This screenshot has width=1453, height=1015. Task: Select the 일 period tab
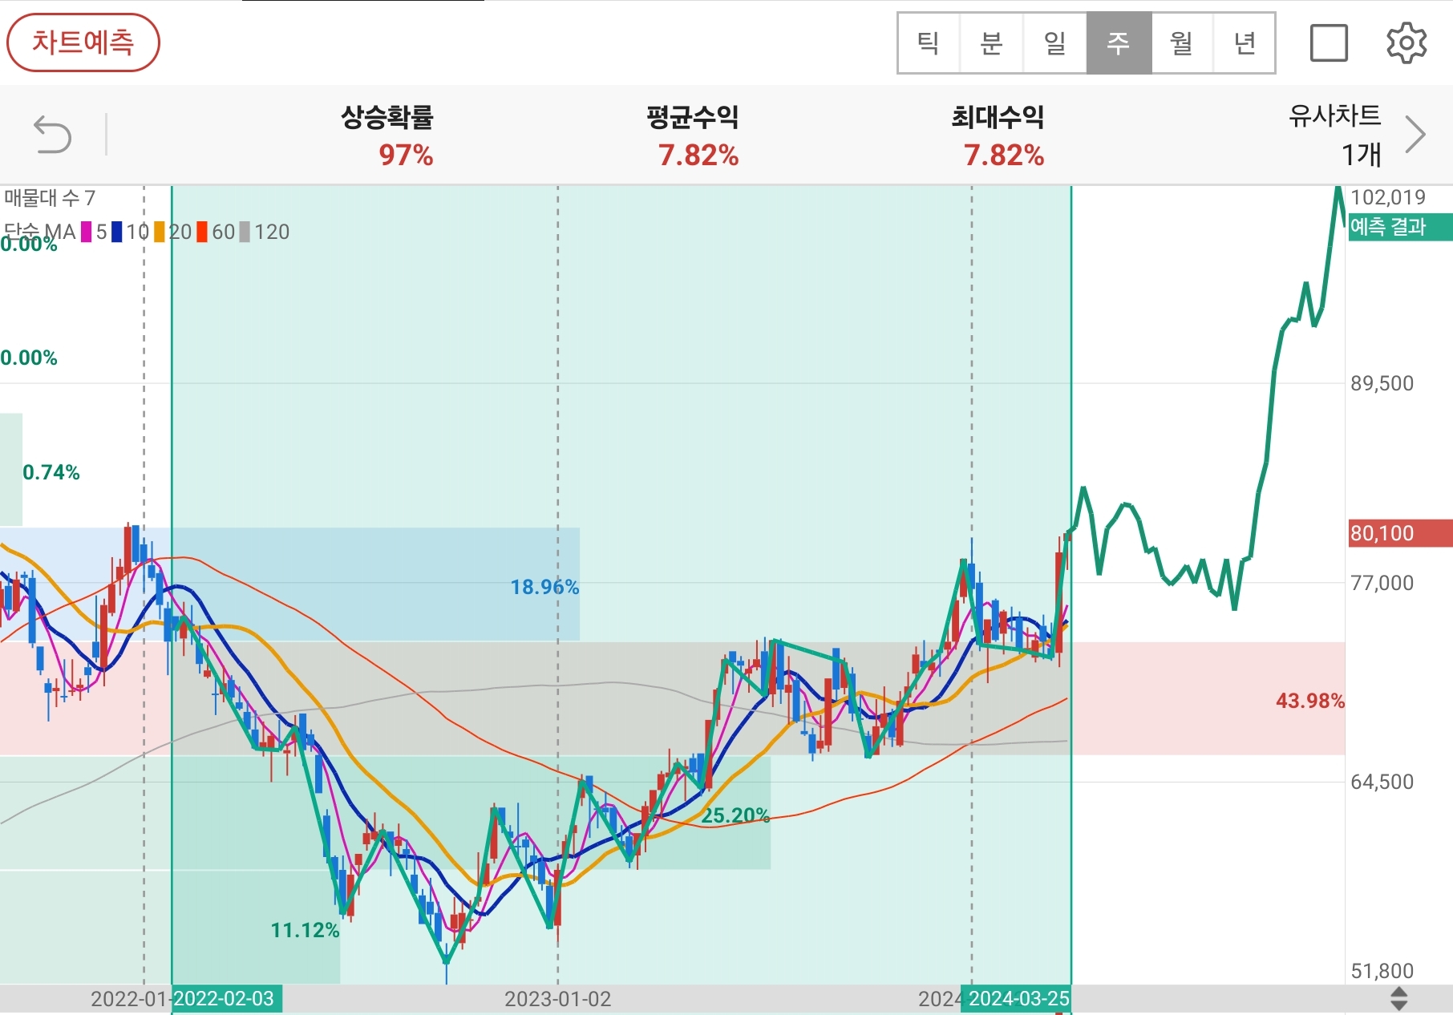(1055, 43)
